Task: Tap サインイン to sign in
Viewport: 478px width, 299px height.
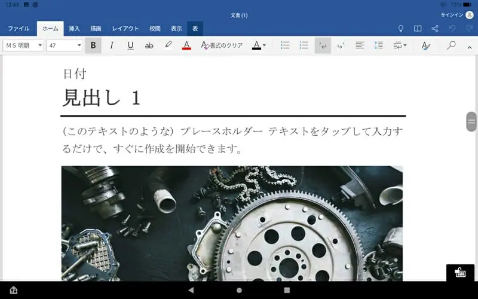Action: pyautogui.click(x=453, y=15)
